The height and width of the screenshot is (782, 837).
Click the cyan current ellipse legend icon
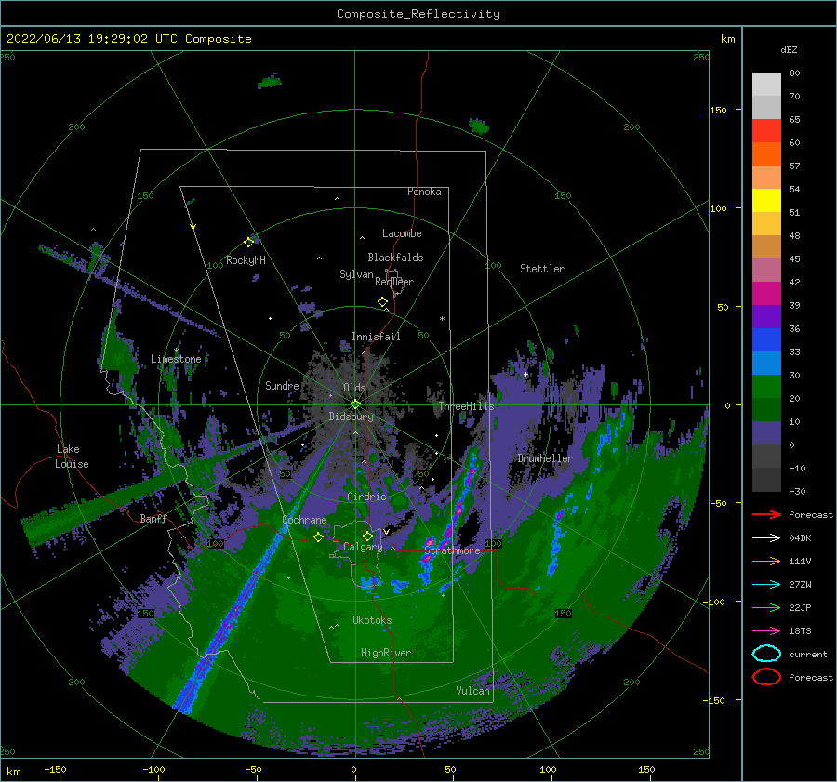pyautogui.click(x=766, y=654)
